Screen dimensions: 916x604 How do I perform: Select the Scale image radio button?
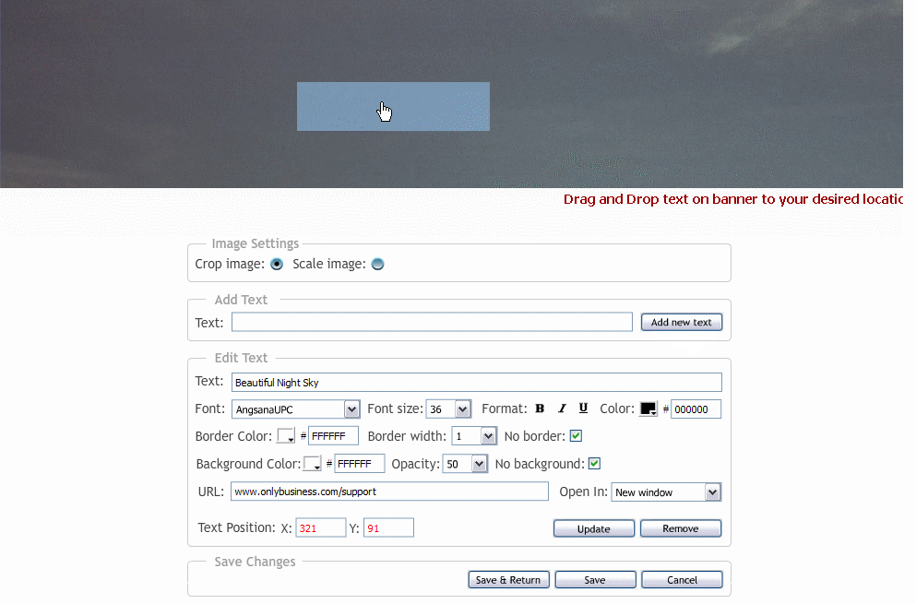point(378,264)
